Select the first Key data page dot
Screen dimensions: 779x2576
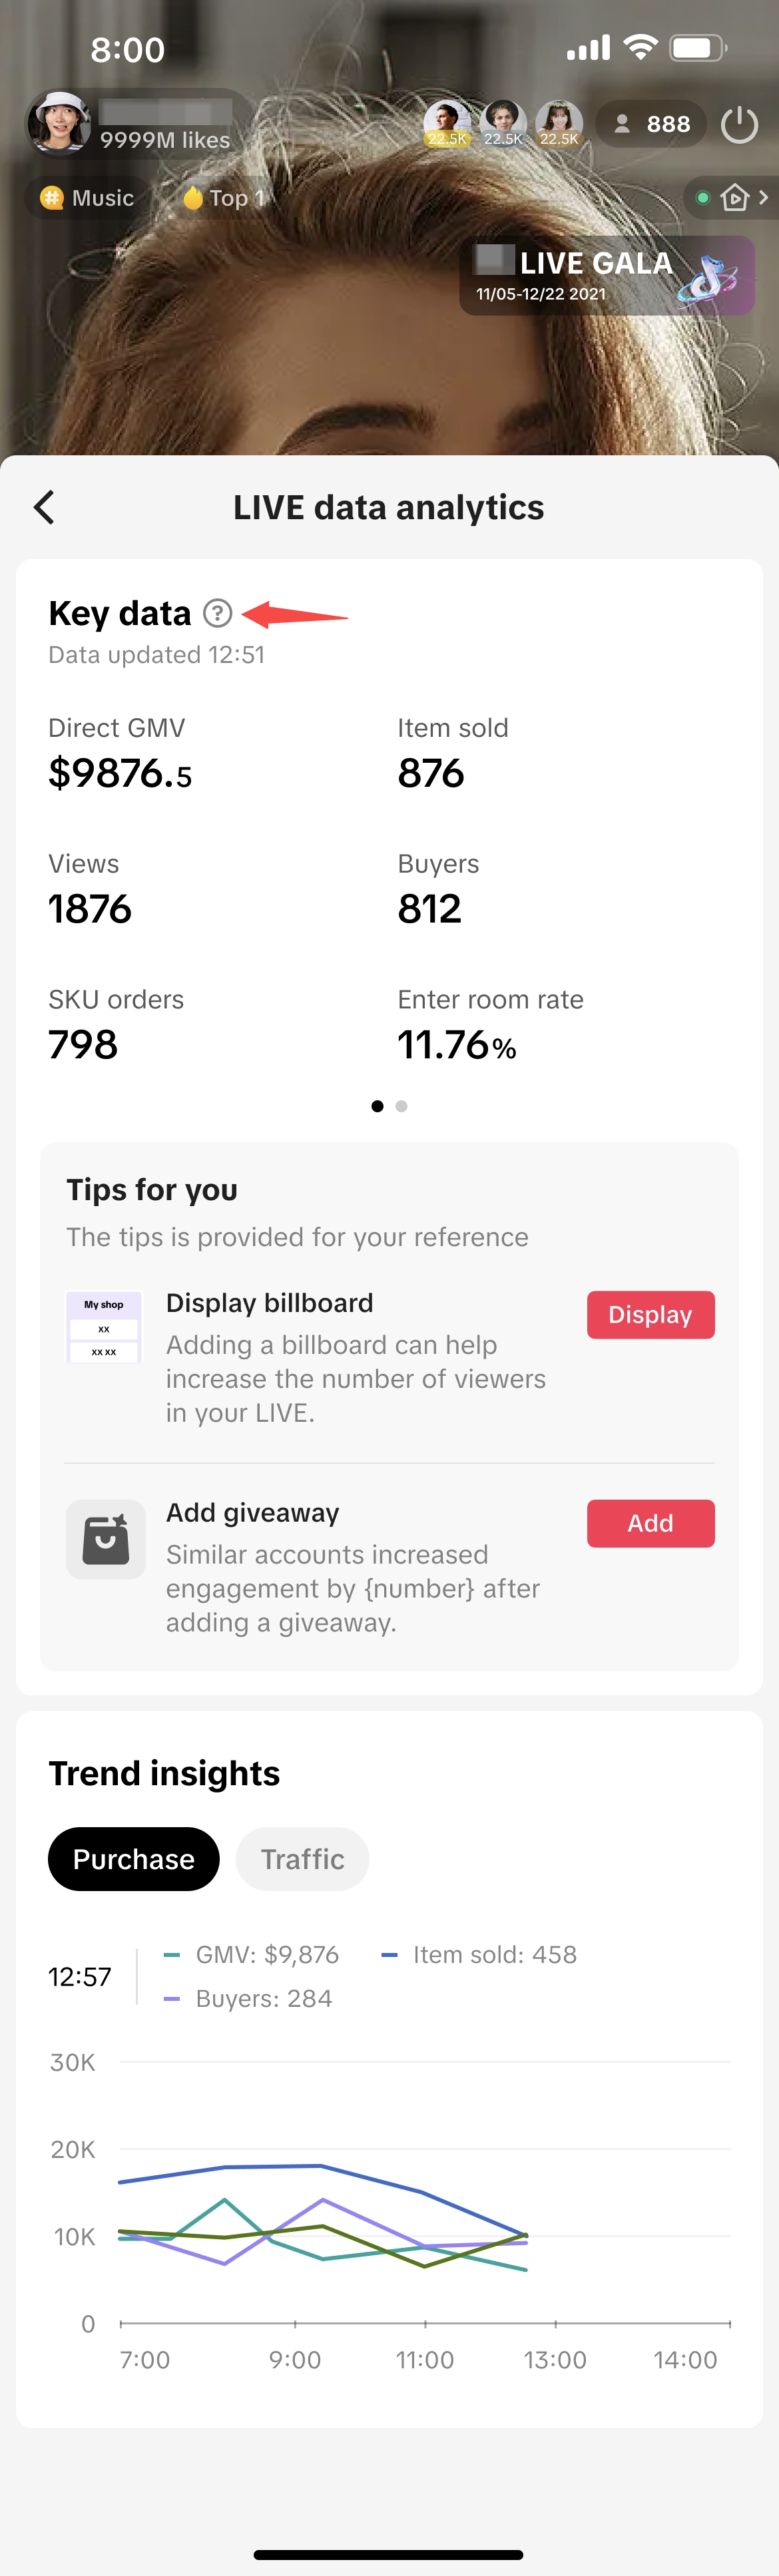coord(377,1106)
